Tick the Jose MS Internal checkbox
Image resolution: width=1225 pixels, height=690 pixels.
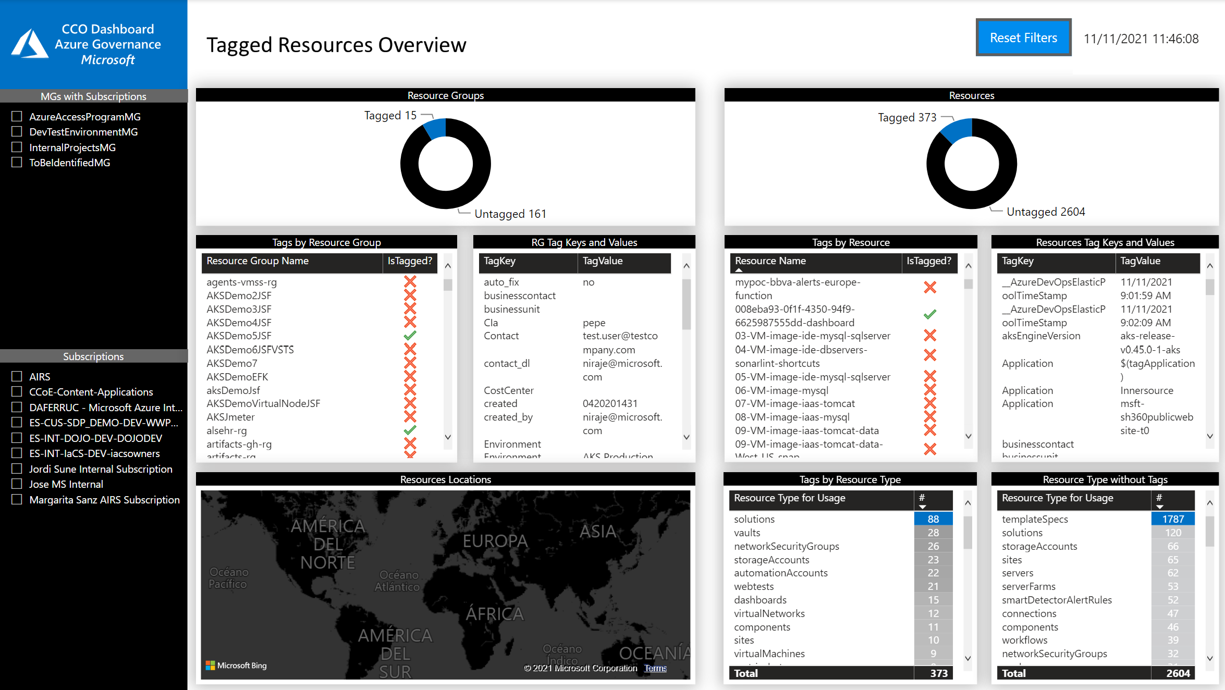(17, 484)
